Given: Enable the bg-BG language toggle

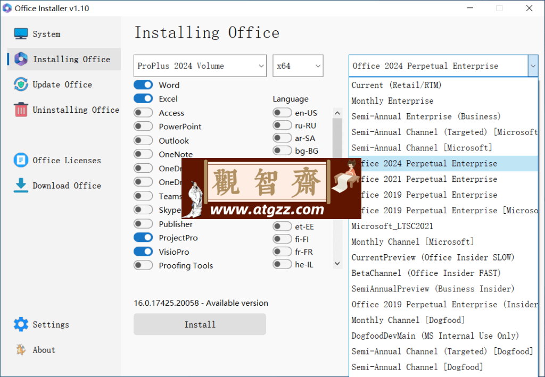Looking at the screenshot, I should (282, 150).
